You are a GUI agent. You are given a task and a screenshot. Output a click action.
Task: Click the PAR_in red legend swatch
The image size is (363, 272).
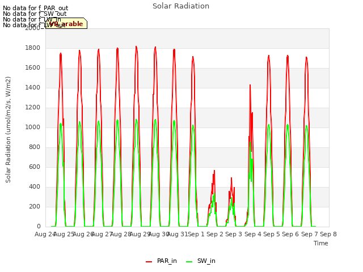coord(149,262)
